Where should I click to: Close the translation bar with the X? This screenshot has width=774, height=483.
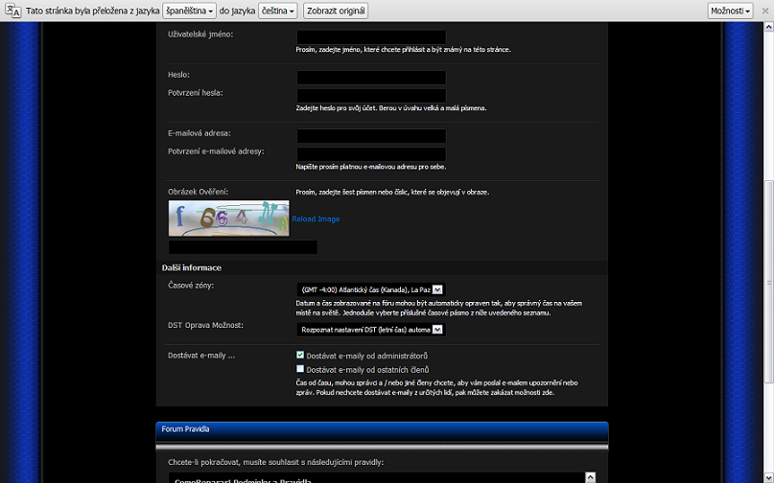pyautogui.click(x=764, y=11)
